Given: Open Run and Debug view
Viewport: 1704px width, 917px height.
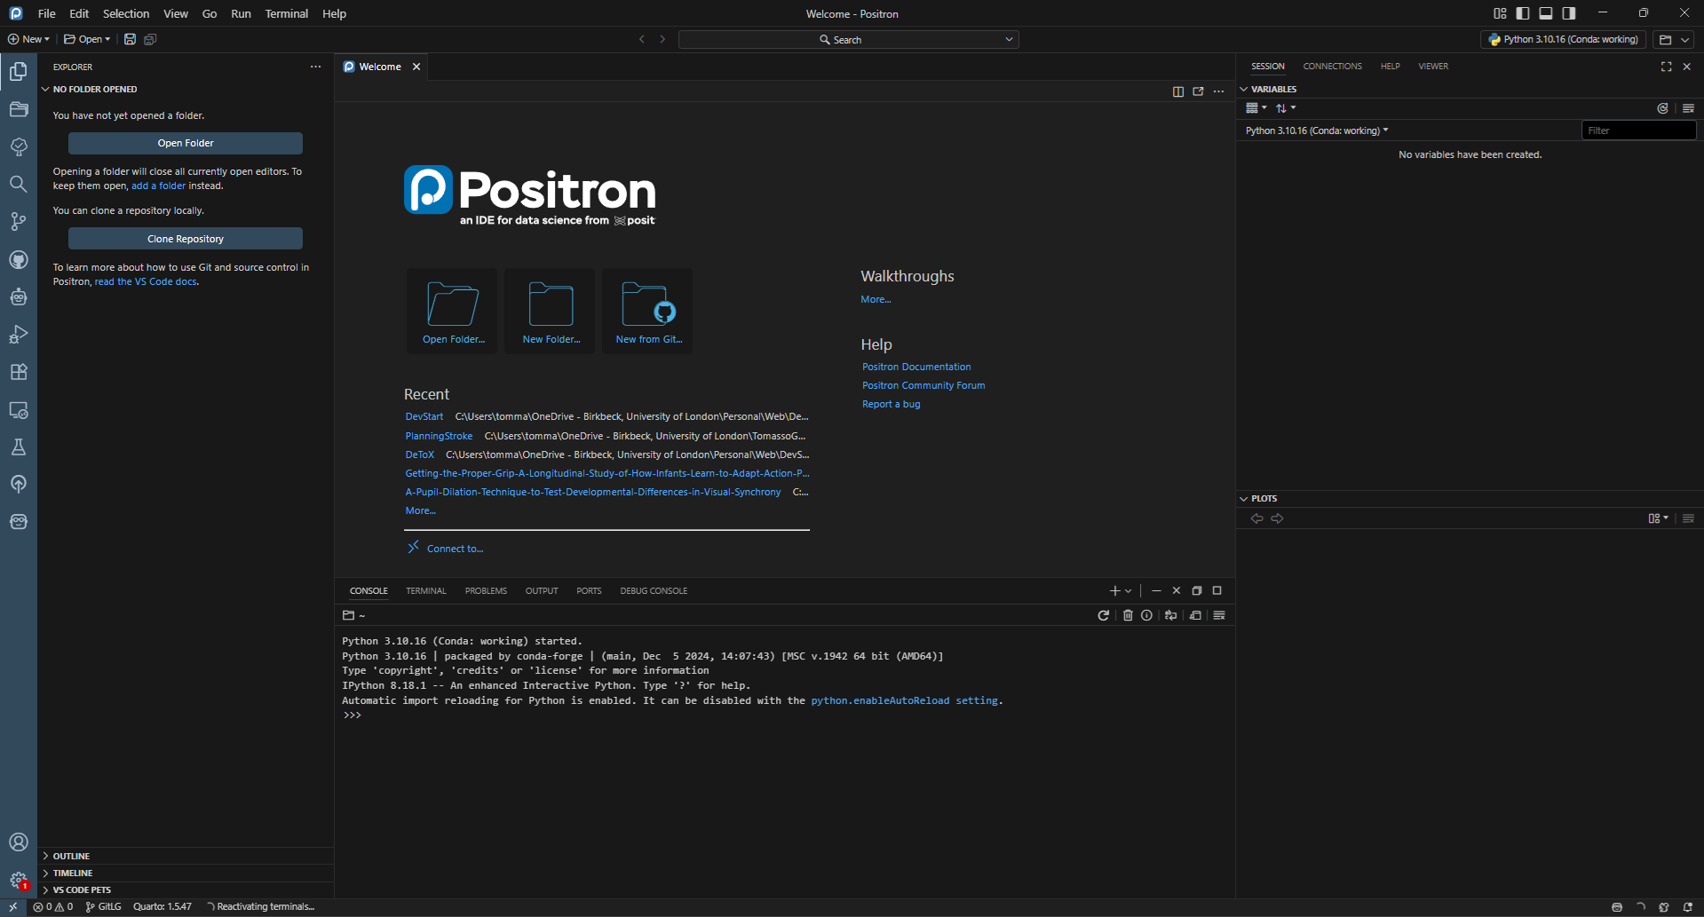Looking at the screenshot, I should pos(18,335).
